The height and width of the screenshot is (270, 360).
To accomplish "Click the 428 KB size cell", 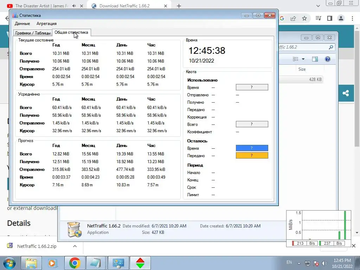I will coord(315,79).
